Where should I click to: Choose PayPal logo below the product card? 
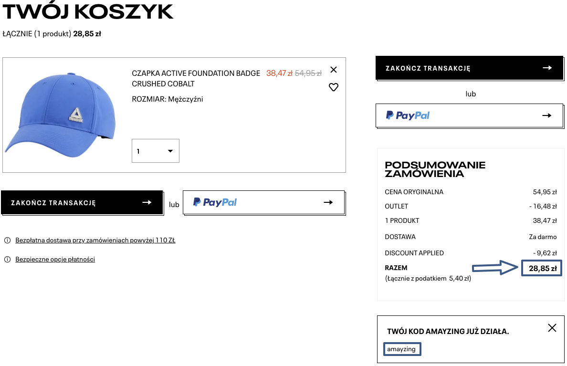coord(215,202)
